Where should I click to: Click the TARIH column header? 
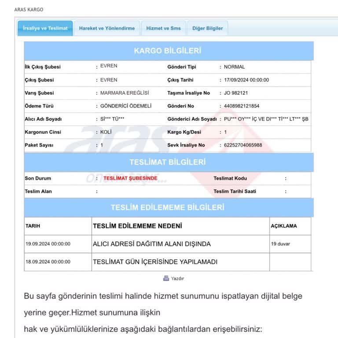33,226
